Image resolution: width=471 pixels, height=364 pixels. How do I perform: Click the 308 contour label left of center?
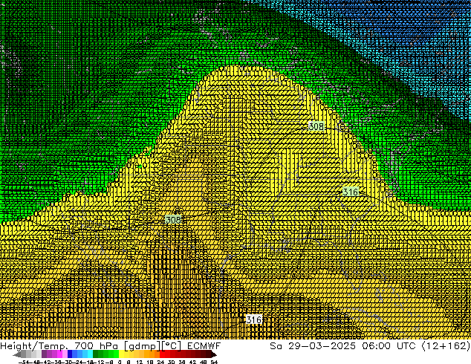(173, 220)
